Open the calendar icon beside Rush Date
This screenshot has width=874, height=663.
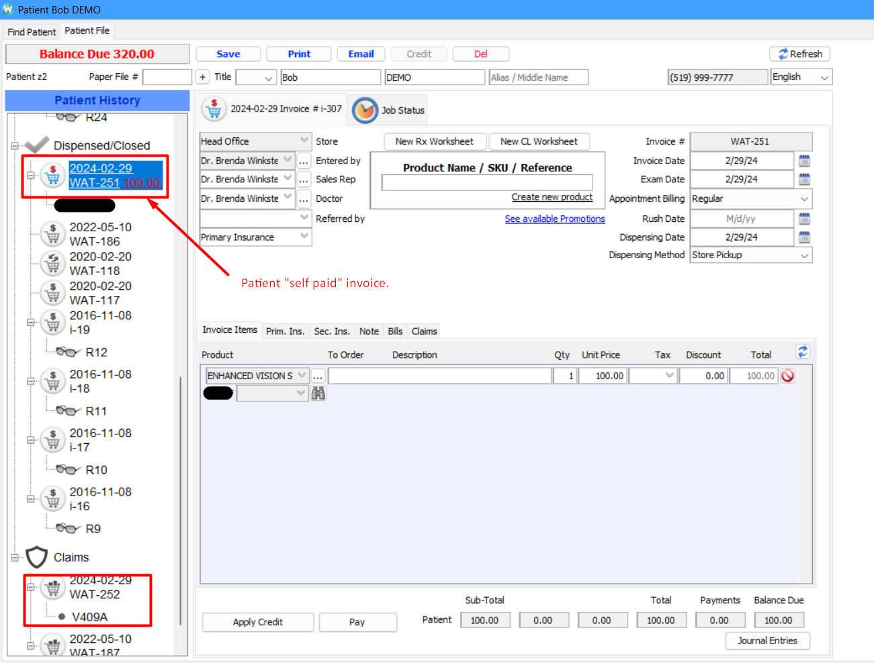pos(804,219)
